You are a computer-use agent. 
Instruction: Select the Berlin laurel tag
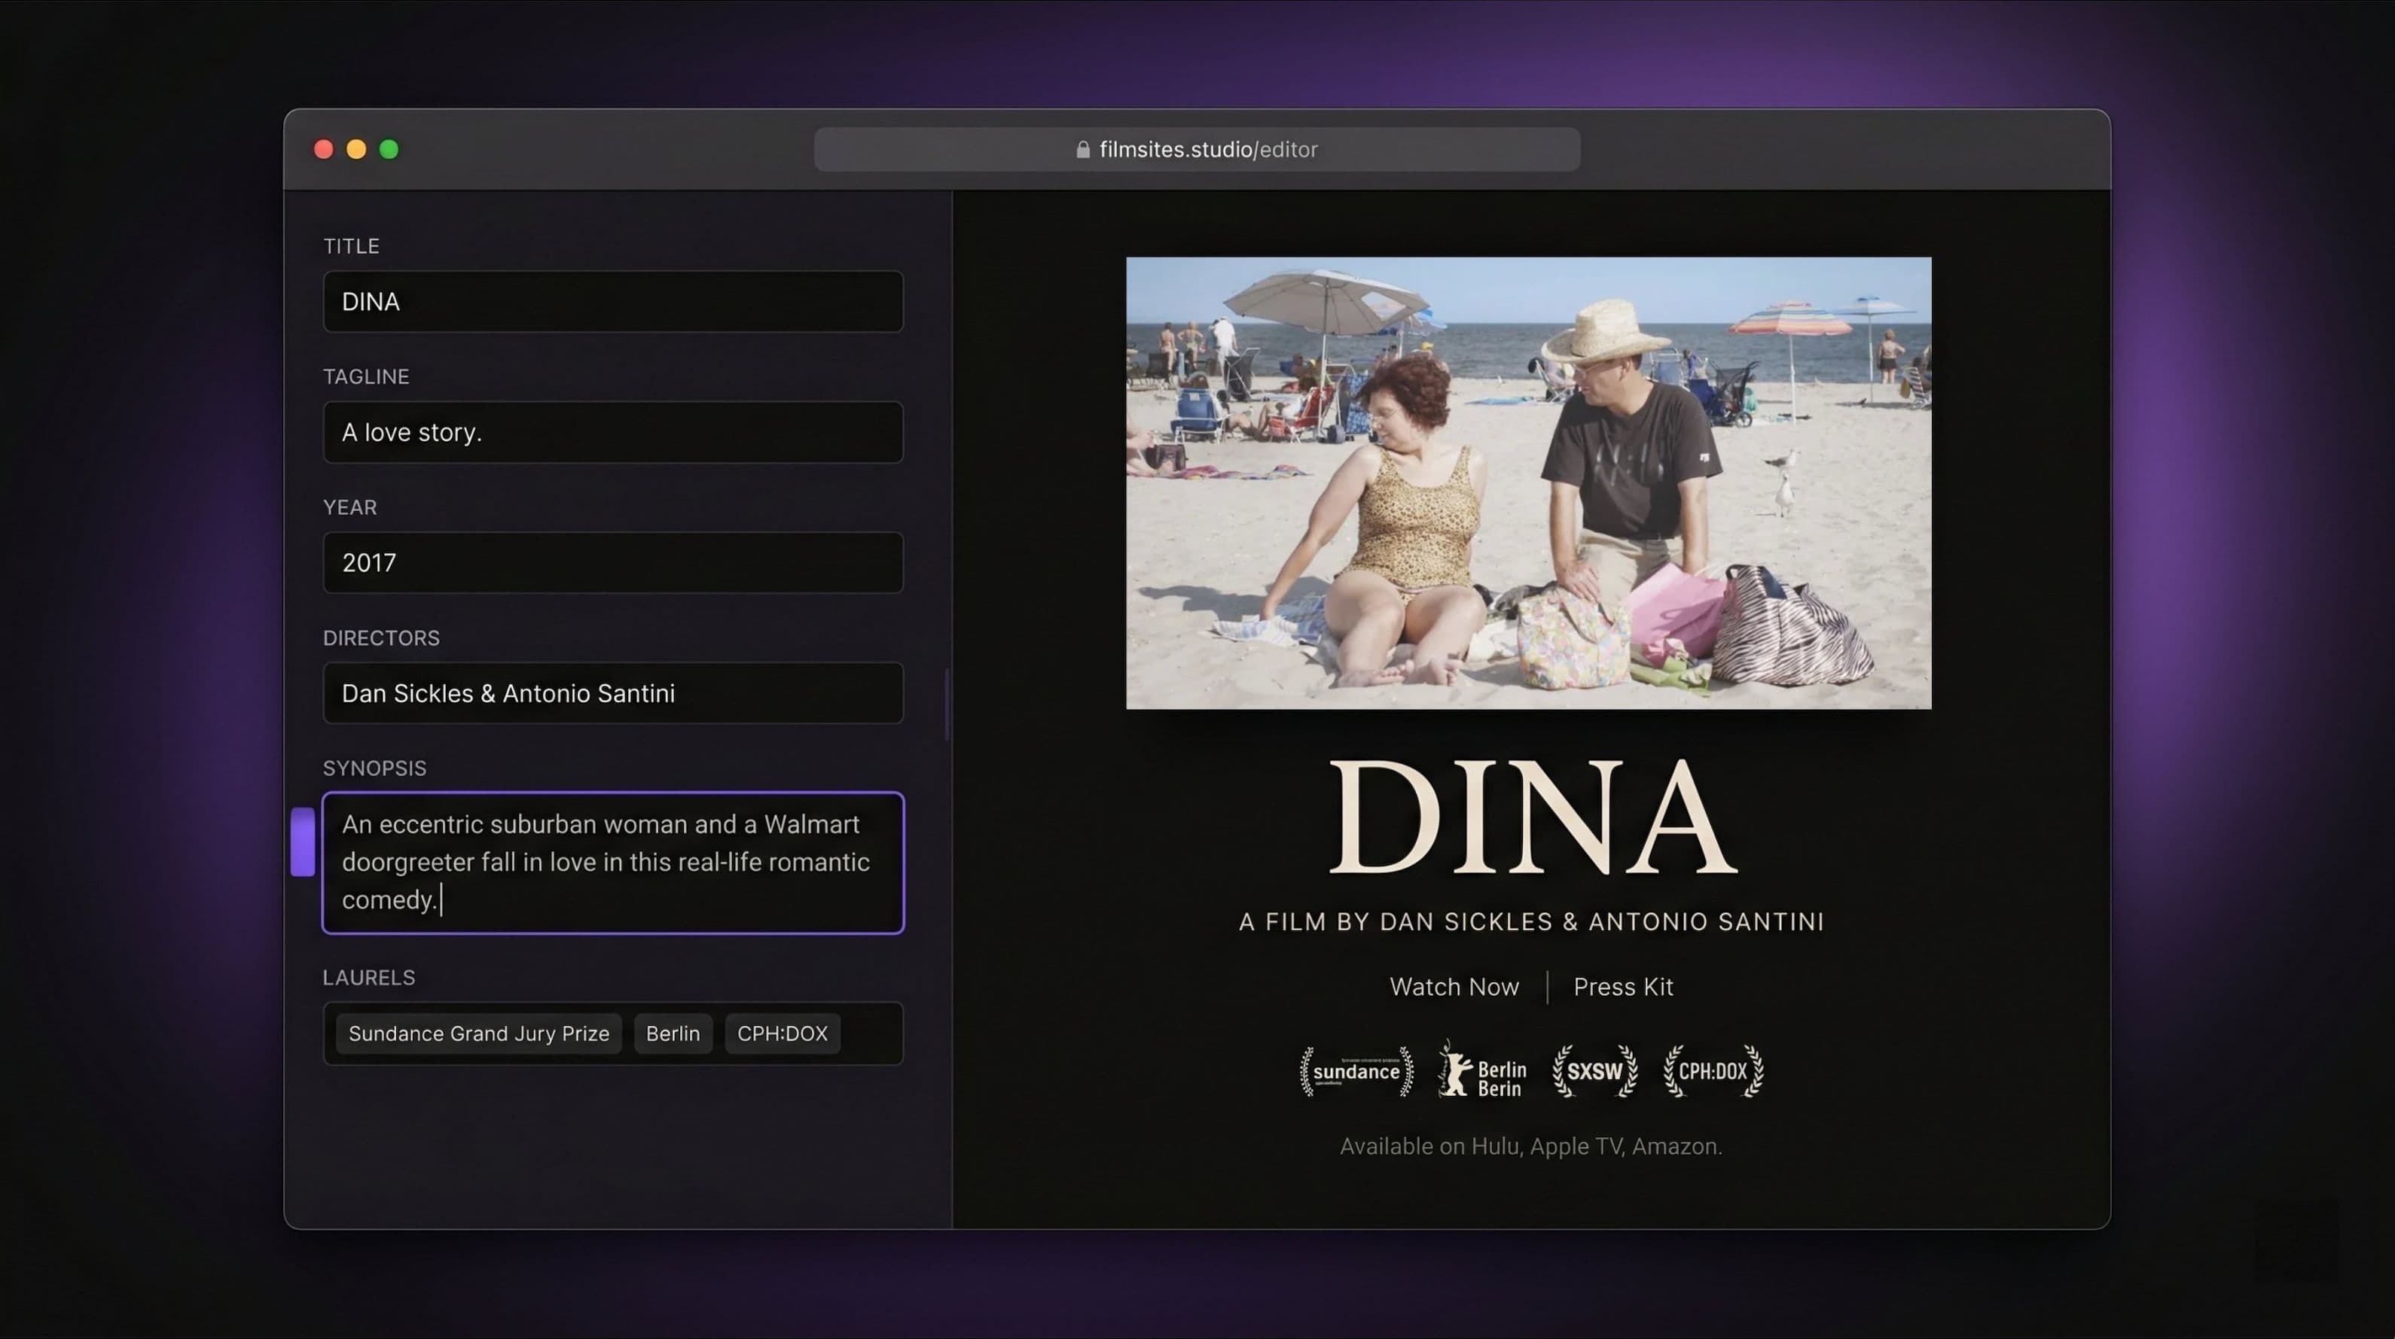pos(673,1033)
